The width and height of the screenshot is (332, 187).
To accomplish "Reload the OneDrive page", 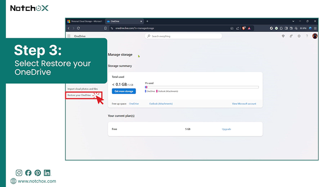I will (x=78, y=28).
